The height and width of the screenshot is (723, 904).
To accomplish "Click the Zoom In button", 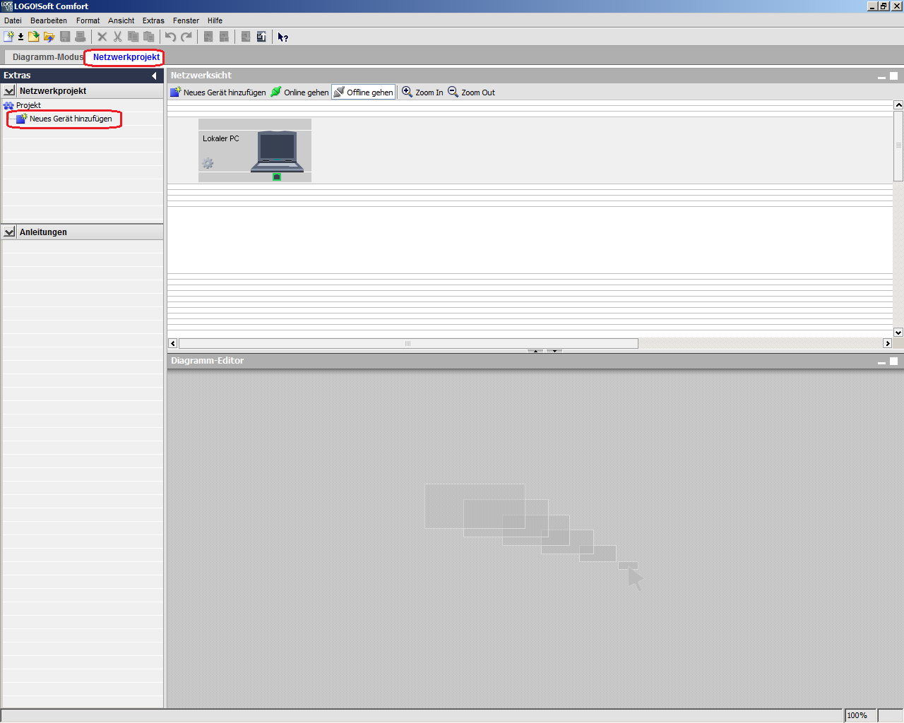I will coord(423,92).
